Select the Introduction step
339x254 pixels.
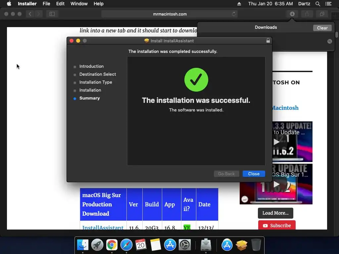(91, 66)
